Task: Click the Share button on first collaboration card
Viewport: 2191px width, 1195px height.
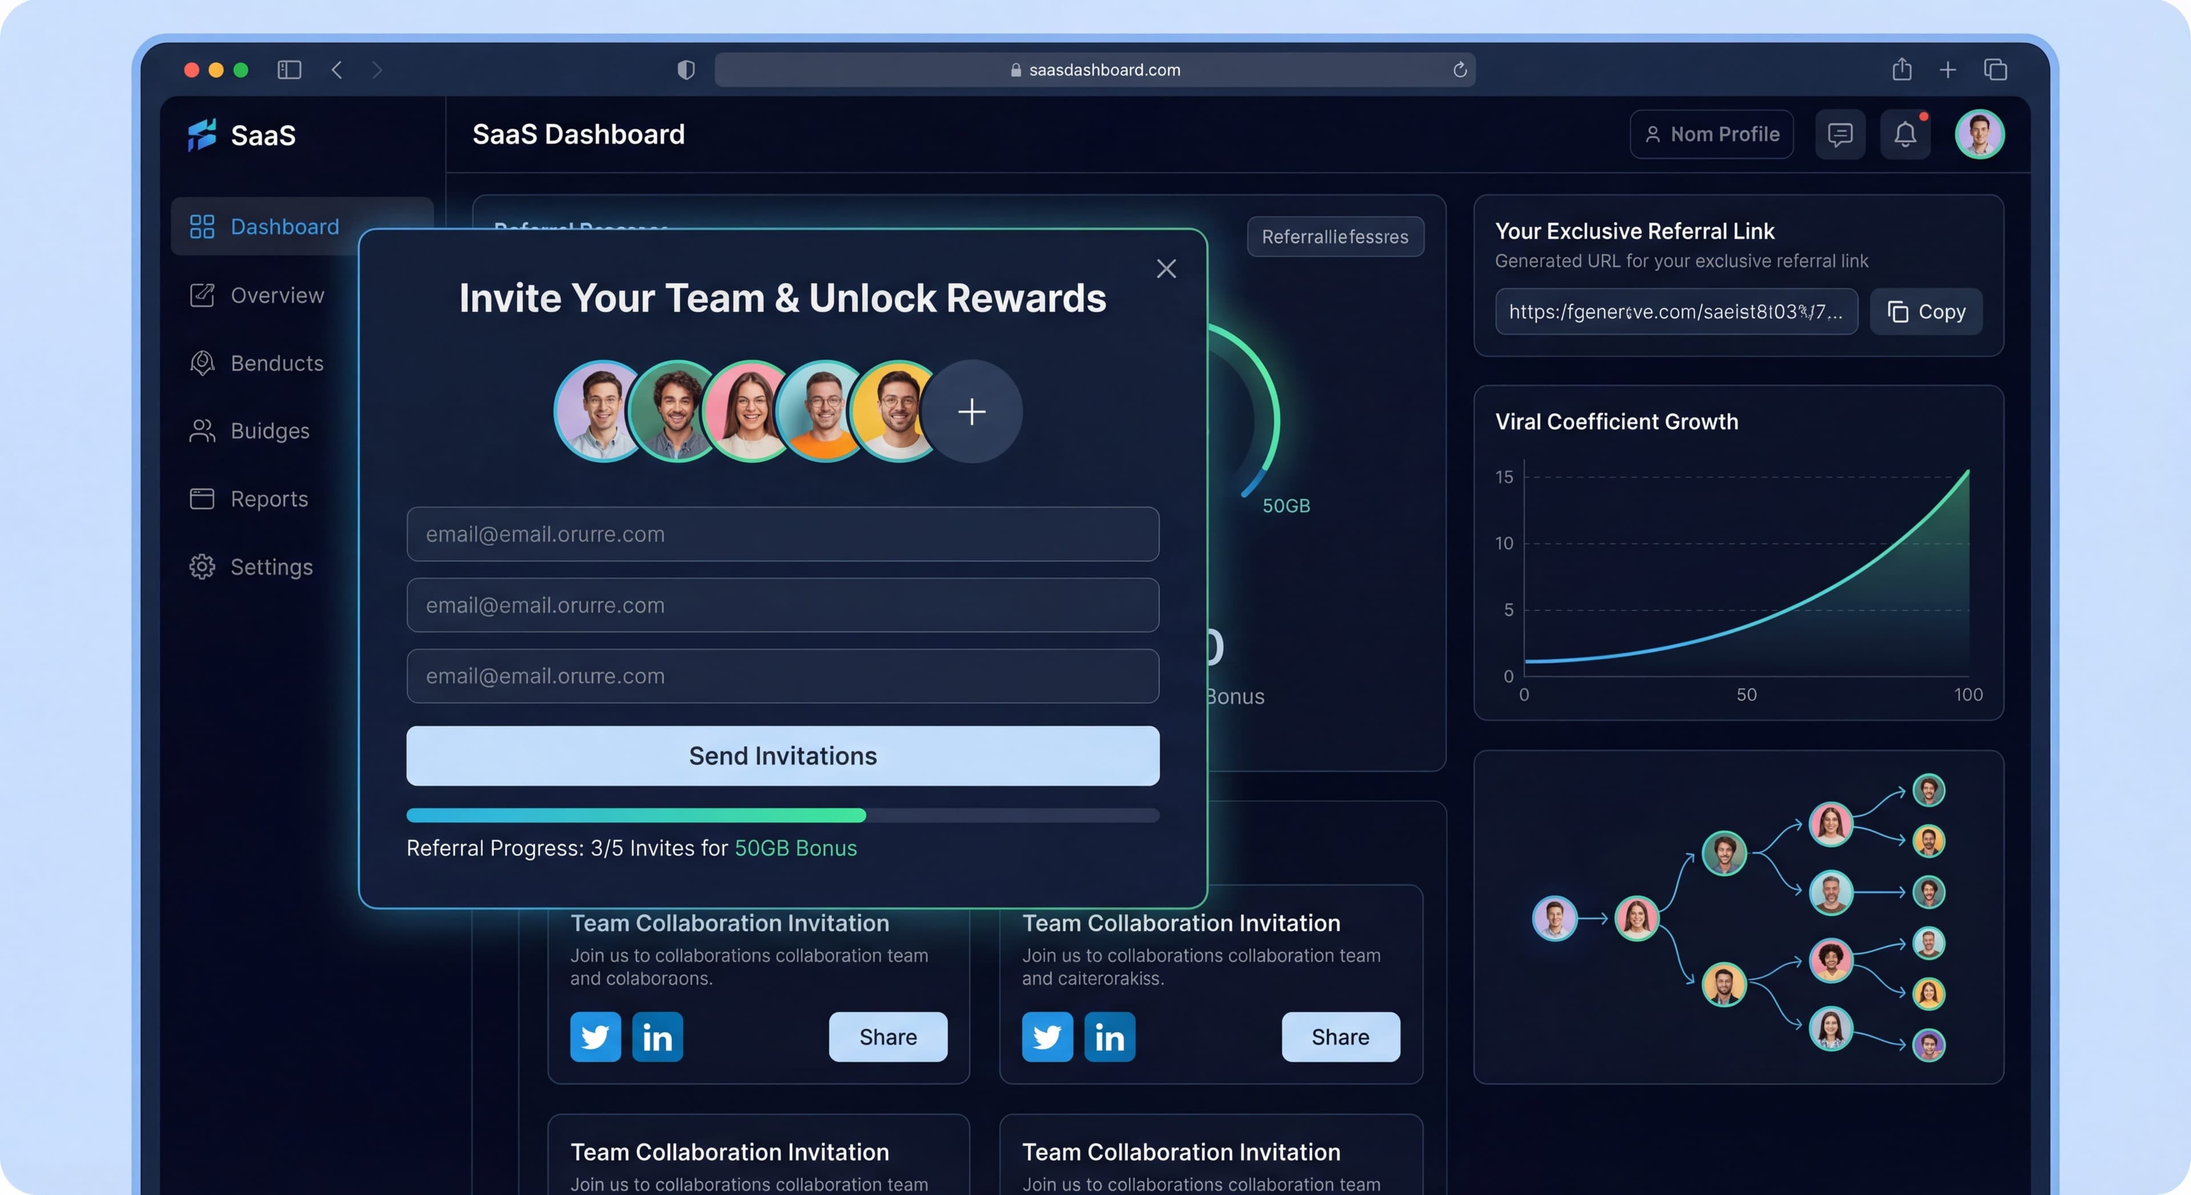Action: point(888,1037)
